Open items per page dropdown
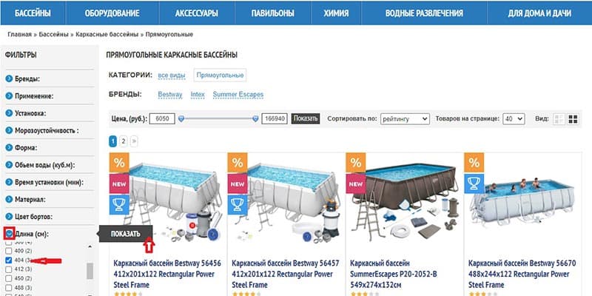The image size is (592, 296). coord(514,119)
